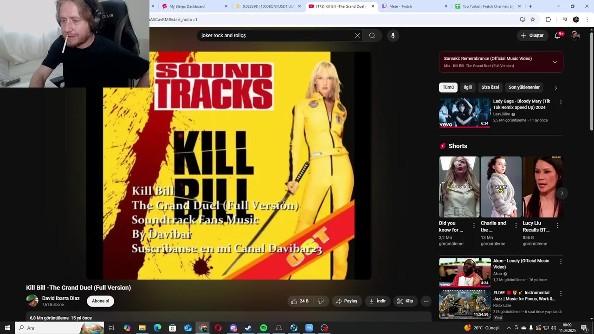594x334 pixels.
Task: Close the My Blerps Dashboard tab
Action: [x=226, y=6]
